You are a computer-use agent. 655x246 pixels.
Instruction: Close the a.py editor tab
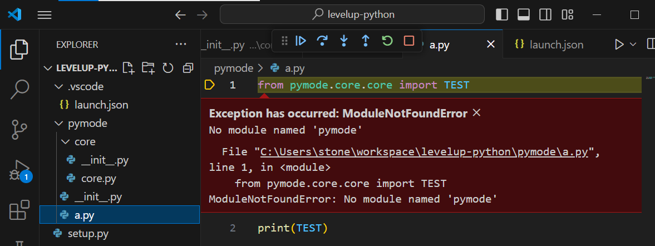[x=491, y=45]
